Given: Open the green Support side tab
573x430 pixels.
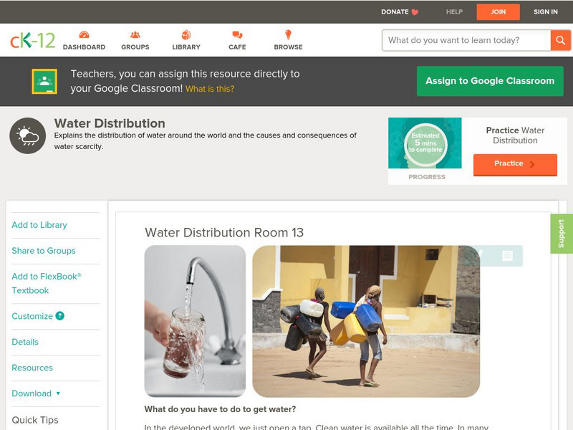Looking at the screenshot, I should [562, 234].
